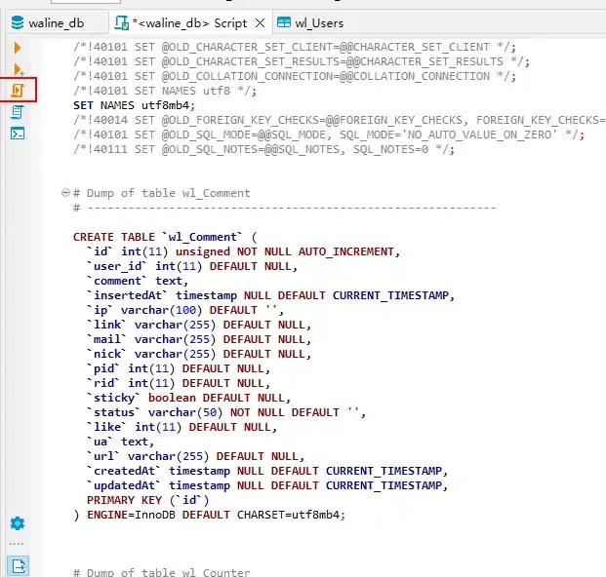Click the OLD_SQL_MODE comment line
Viewport: 606px width, 577px height.
pos(329,135)
